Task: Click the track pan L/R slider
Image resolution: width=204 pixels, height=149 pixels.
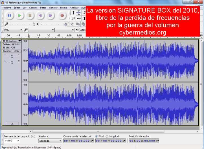Action: pos(12,62)
